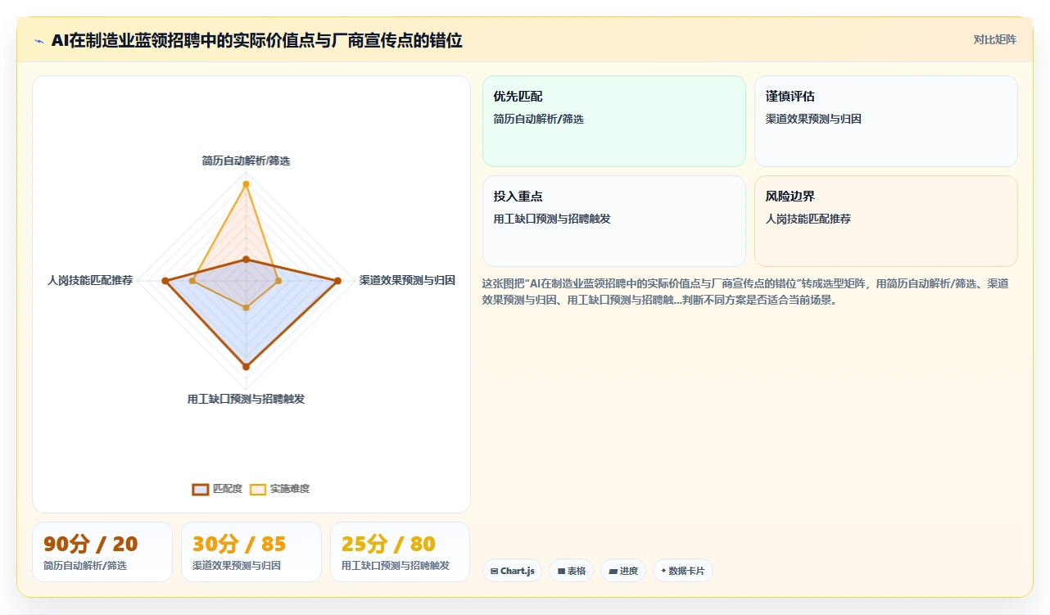Click the 25分 / 80 score card
Image resolution: width=1050 pixels, height=615 pixels.
[400, 552]
